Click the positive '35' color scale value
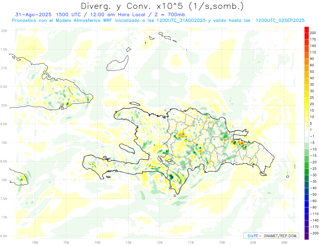This screenshot has width=319, height=246. pyautogui.click(x=312, y=84)
